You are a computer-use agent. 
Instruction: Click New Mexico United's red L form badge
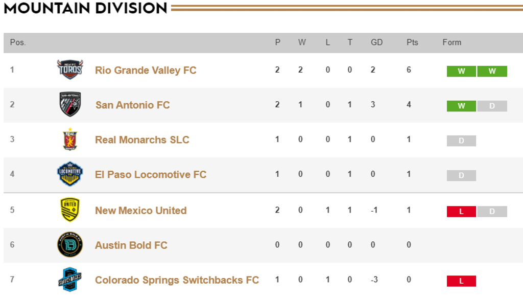point(461,211)
